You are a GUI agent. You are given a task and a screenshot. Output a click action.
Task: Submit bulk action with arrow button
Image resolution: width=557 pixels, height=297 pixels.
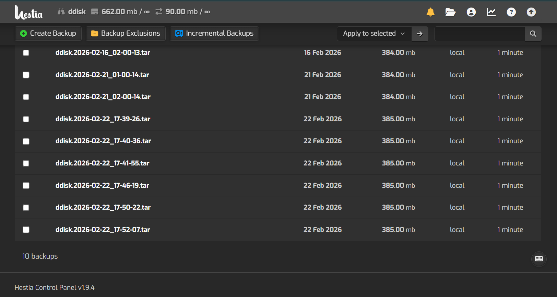pos(419,34)
